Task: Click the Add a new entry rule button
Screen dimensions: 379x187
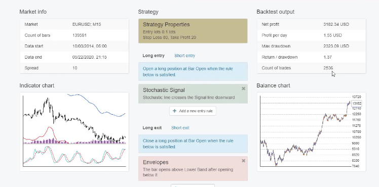Action: click(193, 111)
